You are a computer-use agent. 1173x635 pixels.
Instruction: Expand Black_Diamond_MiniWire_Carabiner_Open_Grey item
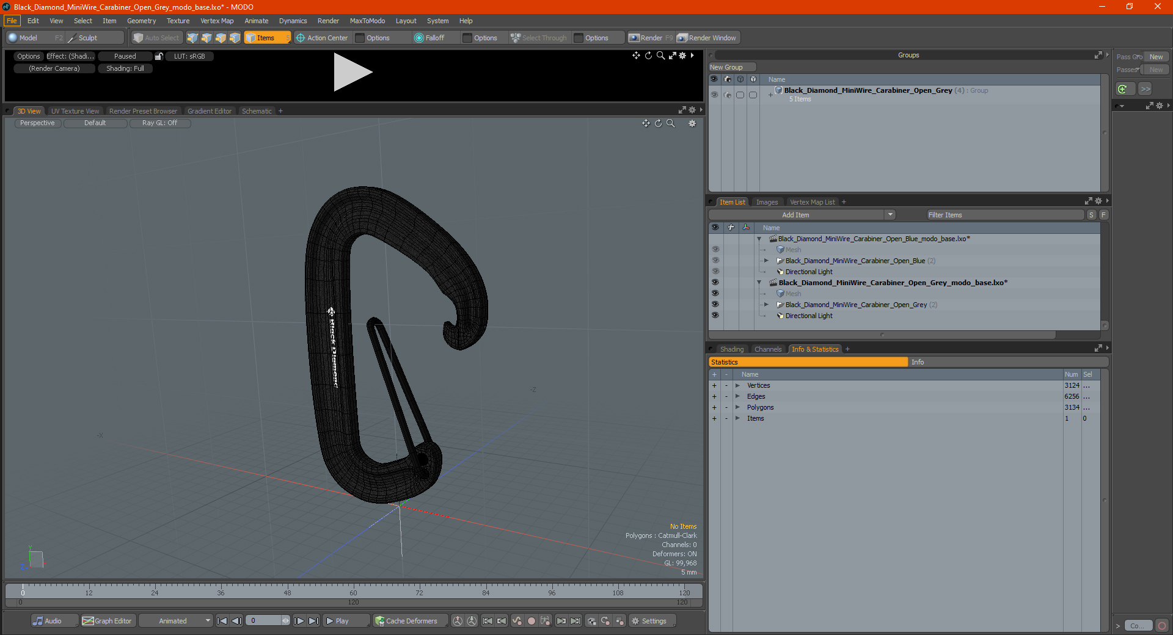pos(766,305)
